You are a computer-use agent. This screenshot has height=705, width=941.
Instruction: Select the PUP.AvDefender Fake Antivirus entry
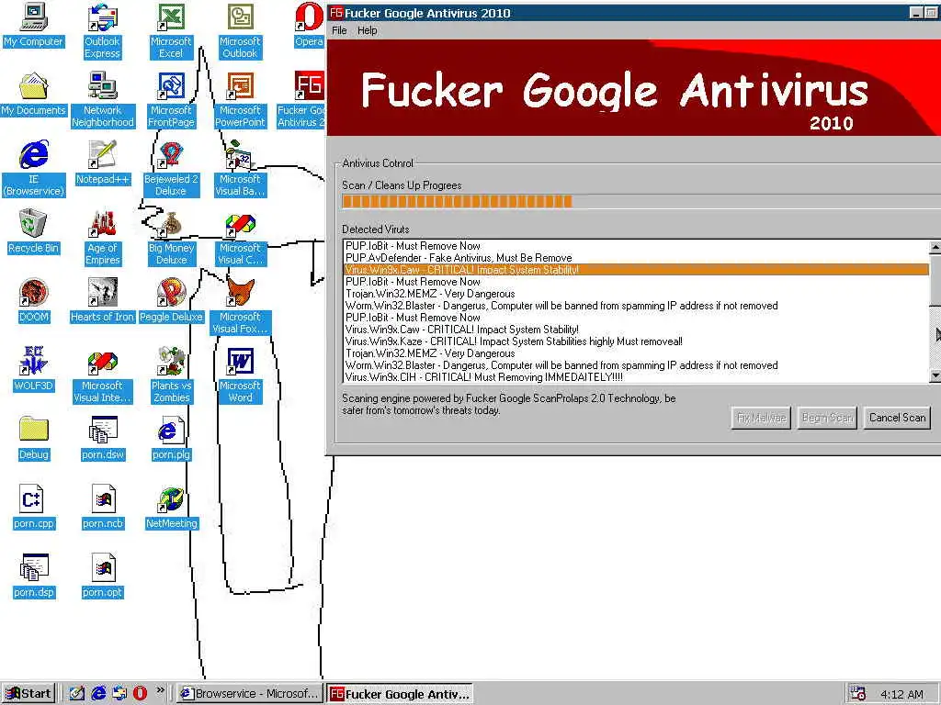click(x=636, y=258)
